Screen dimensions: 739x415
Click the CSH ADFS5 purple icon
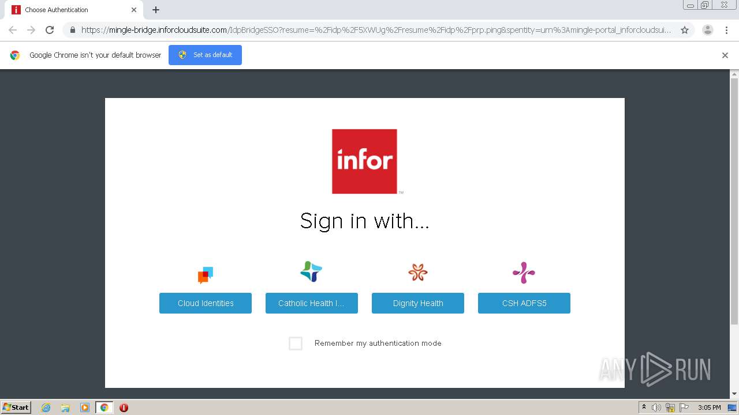click(524, 273)
